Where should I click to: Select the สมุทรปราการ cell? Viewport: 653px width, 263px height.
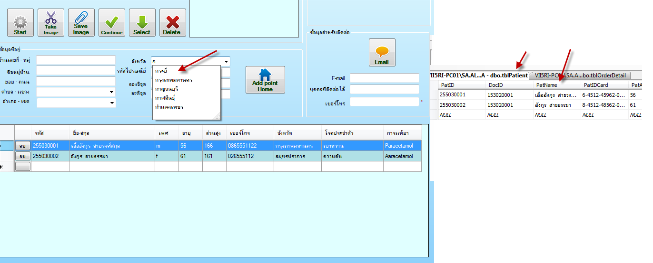click(297, 156)
